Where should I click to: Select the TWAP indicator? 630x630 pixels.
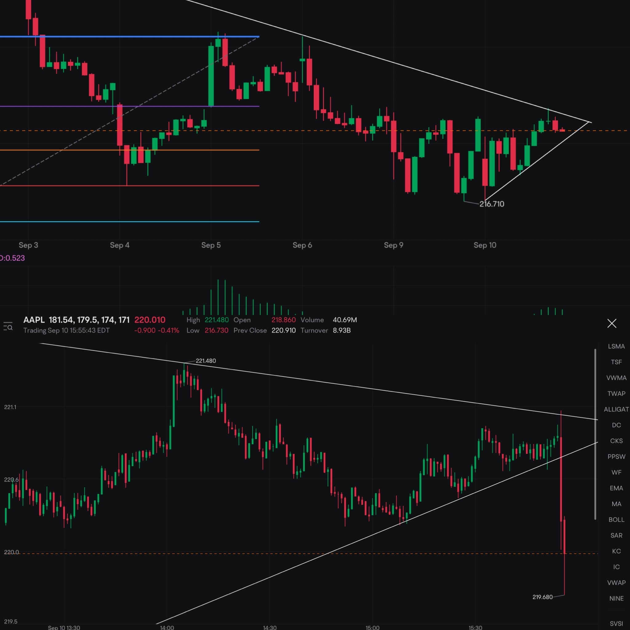pos(616,393)
